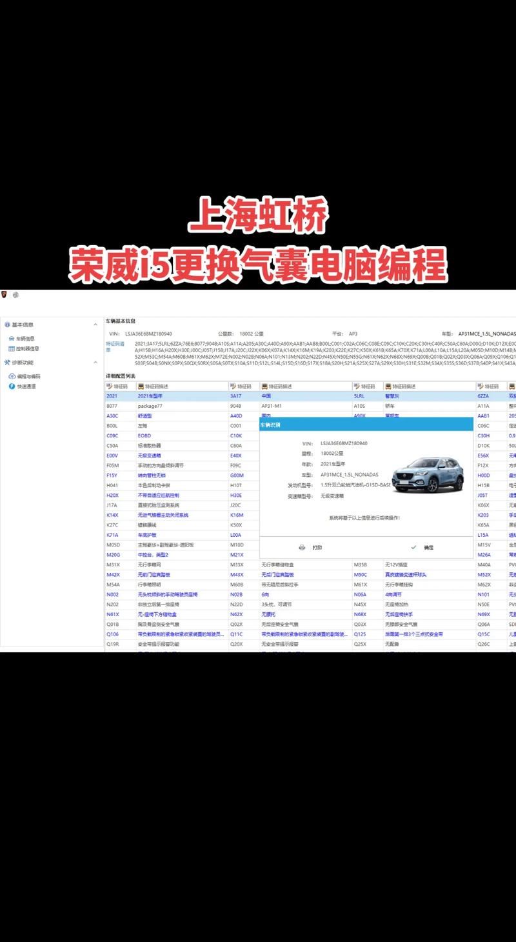The height and width of the screenshot is (942, 516).
Task: Select the 不带自适应巡航控制 cell
Action: pyautogui.click(x=182, y=495)
